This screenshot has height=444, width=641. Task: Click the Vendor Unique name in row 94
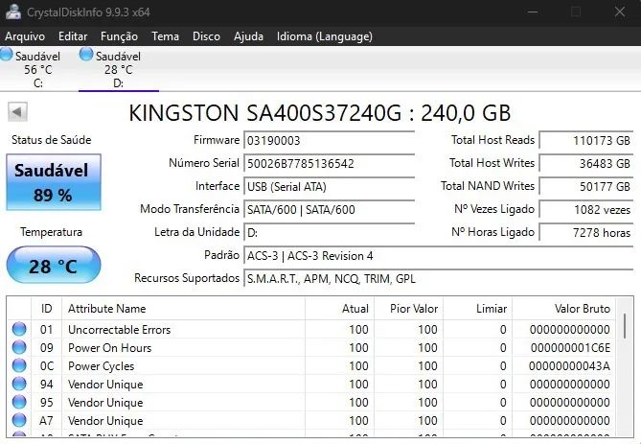pyautogui.click(x=105, y=385)
